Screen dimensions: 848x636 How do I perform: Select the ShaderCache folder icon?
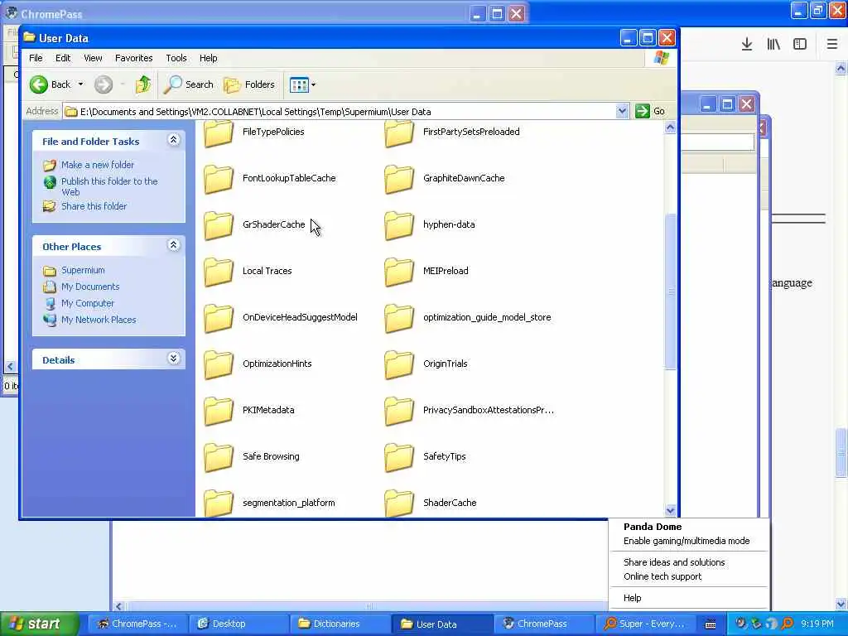click(399, 503)
